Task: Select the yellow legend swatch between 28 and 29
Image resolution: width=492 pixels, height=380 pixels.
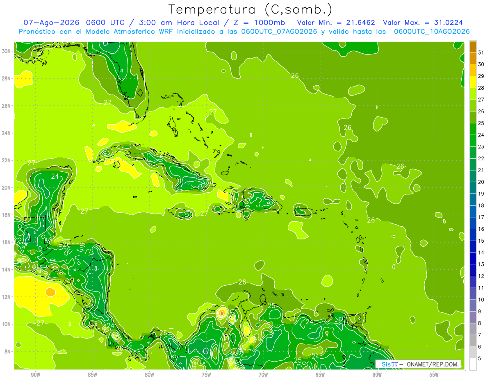Action: (x=473, y=82)
